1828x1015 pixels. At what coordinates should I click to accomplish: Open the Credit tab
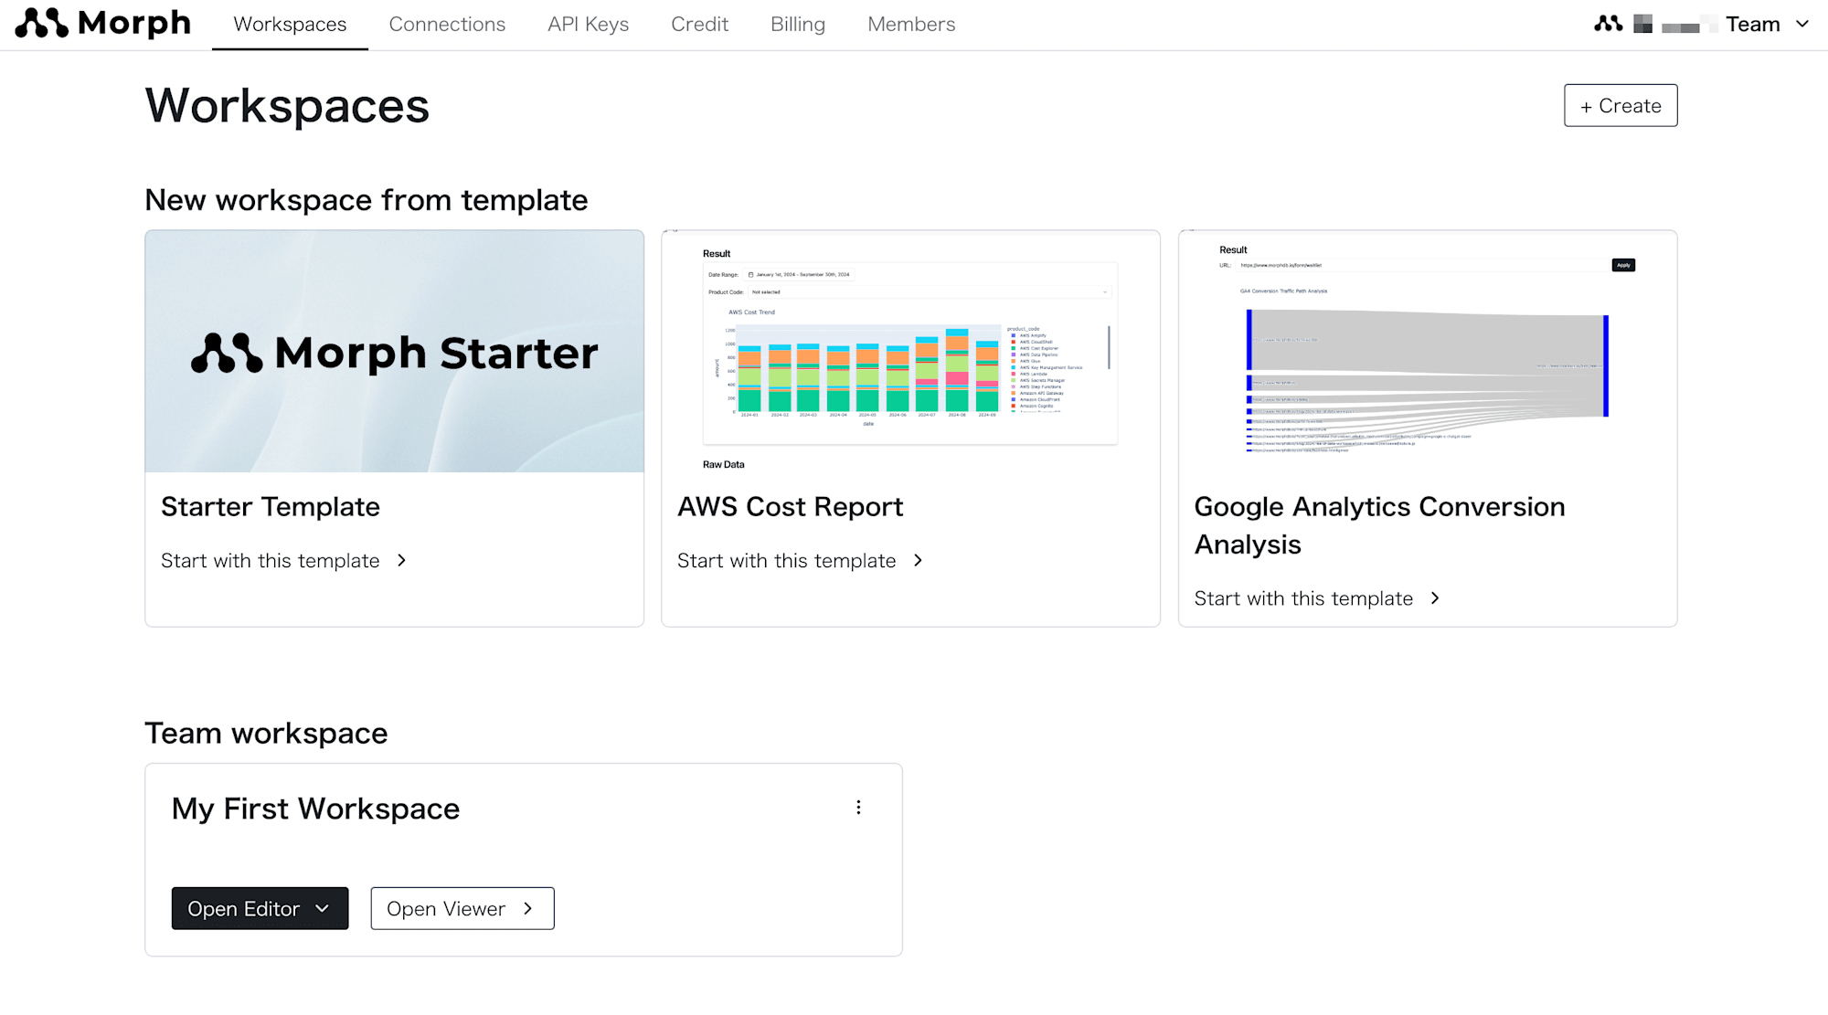click(699, 25)
